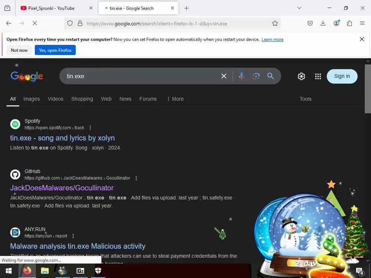Start voice search with the microphone

point(241,76)
